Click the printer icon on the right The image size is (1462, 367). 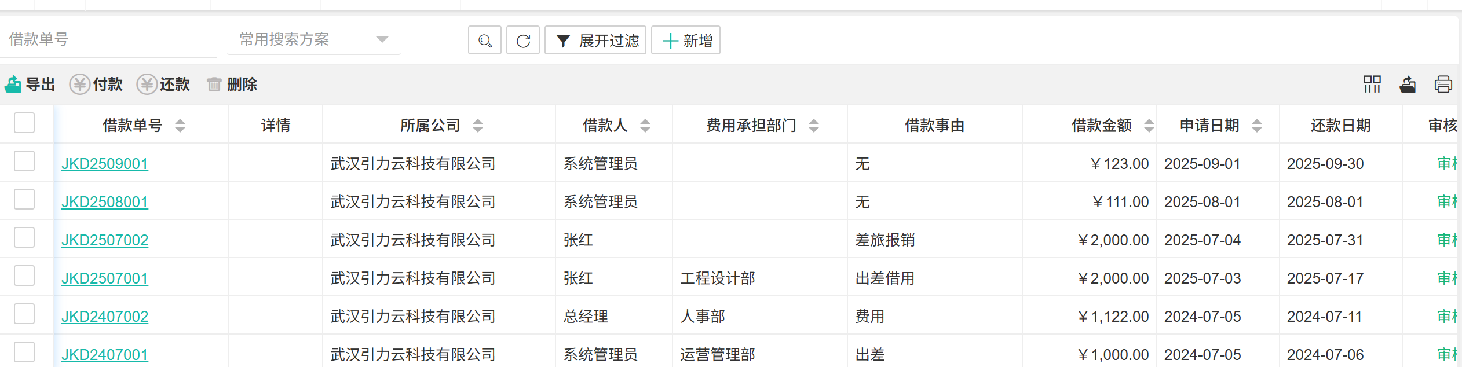(x=1443, y=85)
